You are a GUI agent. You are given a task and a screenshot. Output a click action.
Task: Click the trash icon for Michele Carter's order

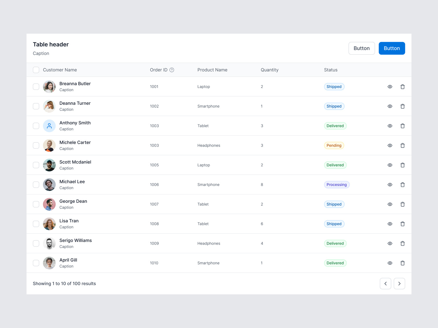[x=403, y=145]
